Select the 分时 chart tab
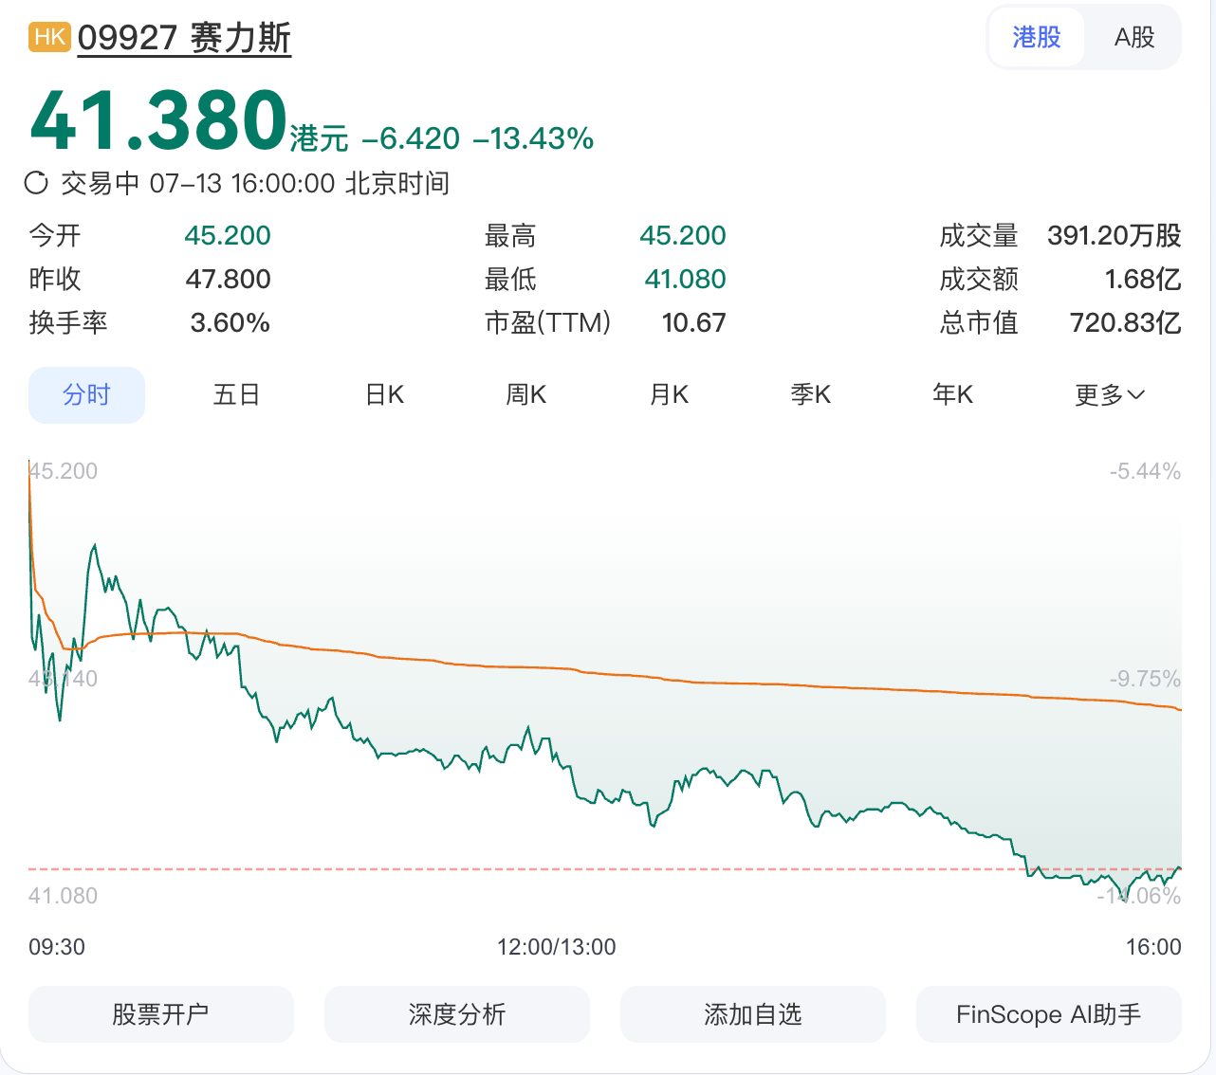This screenshot has width=1216, height=1075. (86, 394)
